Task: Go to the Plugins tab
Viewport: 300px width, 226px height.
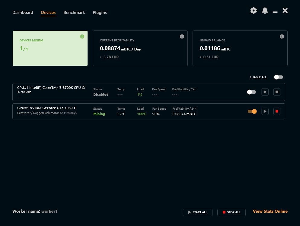Action: [100, 12]
